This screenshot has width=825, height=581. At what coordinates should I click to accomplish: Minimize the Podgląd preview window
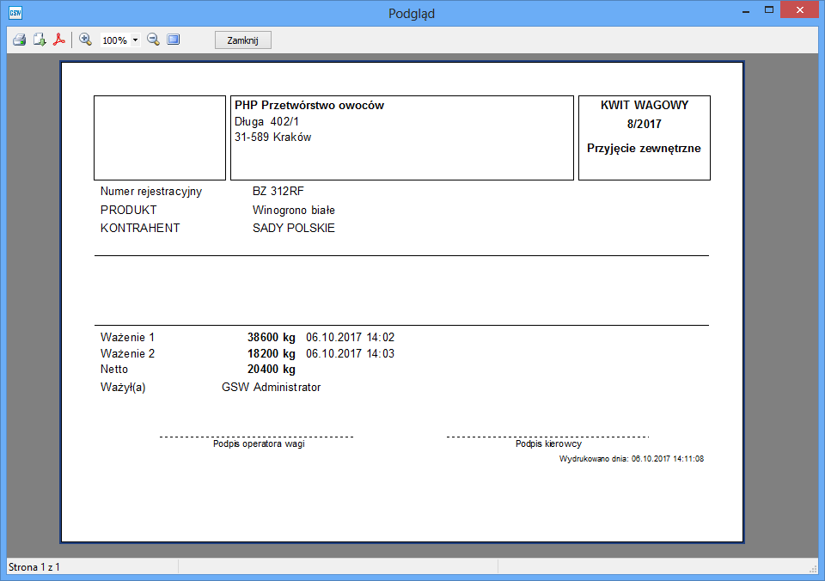point(742,10)
